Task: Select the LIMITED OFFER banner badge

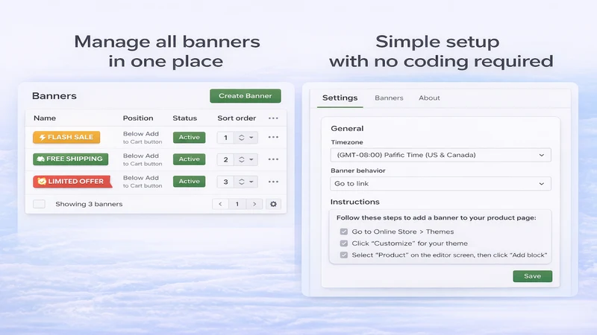Action: pyautogui.click(x=72, y=182)
